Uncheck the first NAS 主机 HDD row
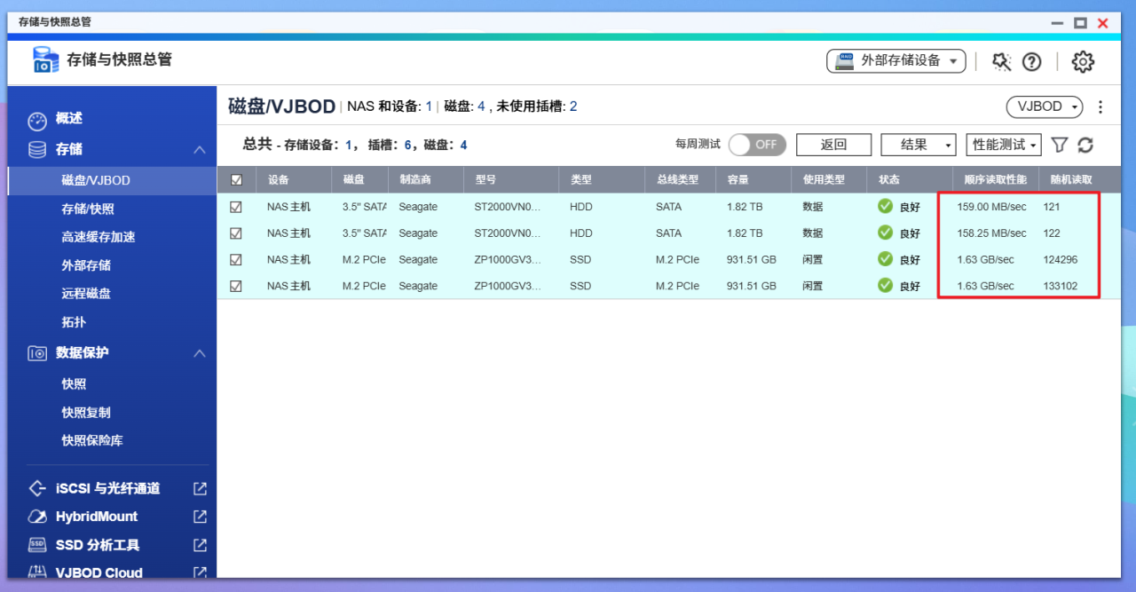This screenshot has height=592, width=1136. click(x=236, y=206)
